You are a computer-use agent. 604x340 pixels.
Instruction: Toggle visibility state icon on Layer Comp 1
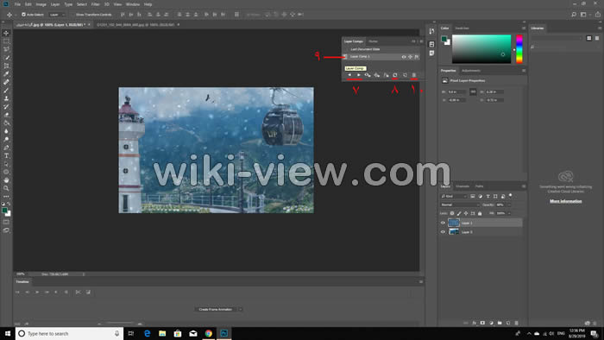404,57
